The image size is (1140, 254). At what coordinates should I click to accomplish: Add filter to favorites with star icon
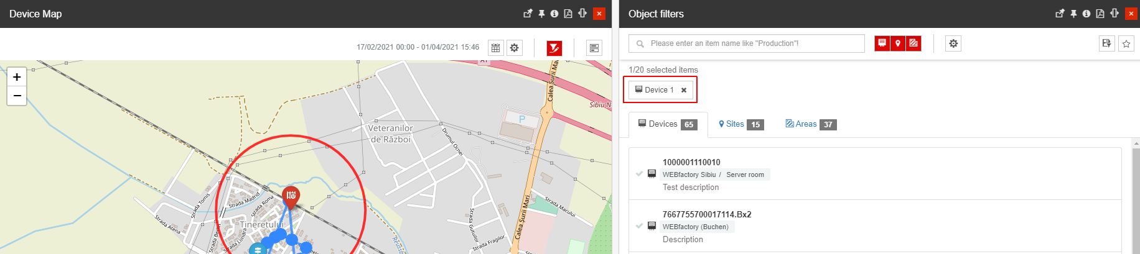tap(1126, 43)
